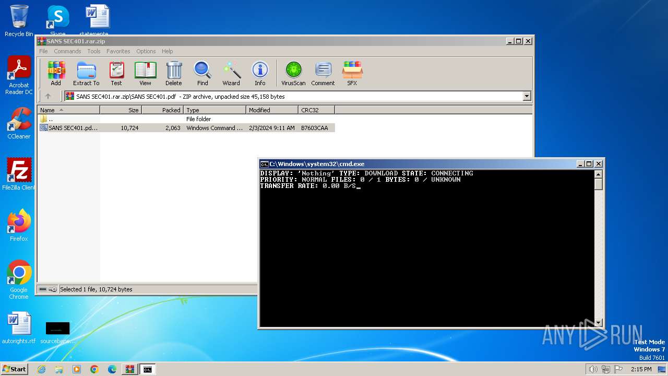This screenshot has height=376, width=668.
Task: Switch to cmd.exe taskbar button
Action: click(x=148, y=369)
